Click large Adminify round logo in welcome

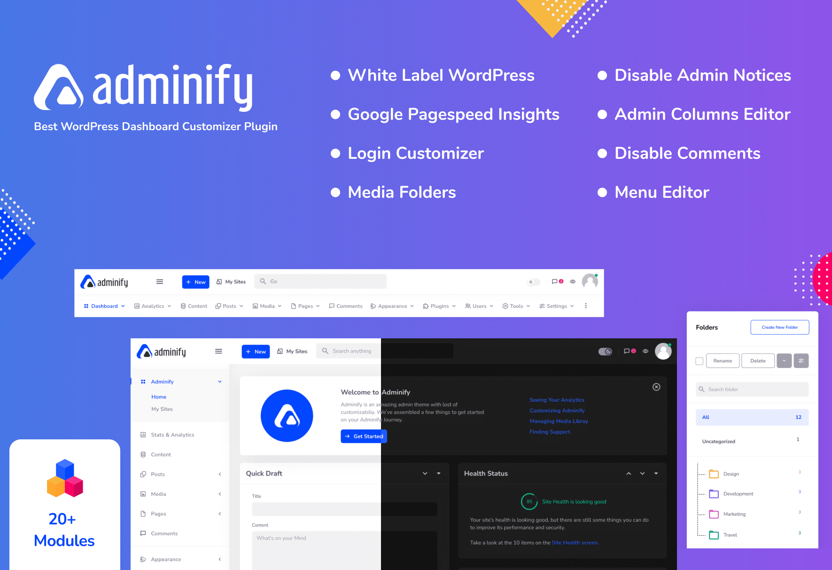point(287,416)
